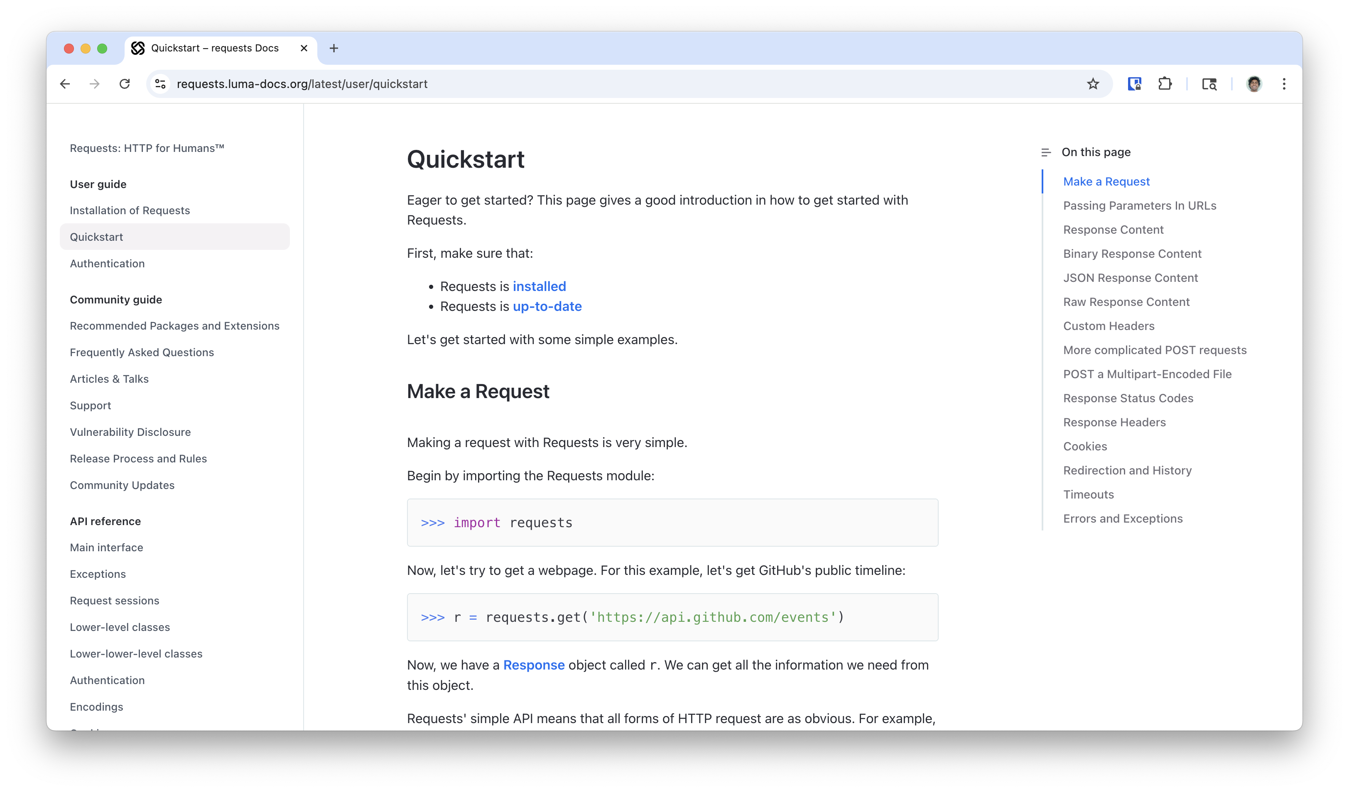Jump to POST a Multipart-Encoded File
The height and width of the screenshot is (792, 1349).
pos(1147,374)
